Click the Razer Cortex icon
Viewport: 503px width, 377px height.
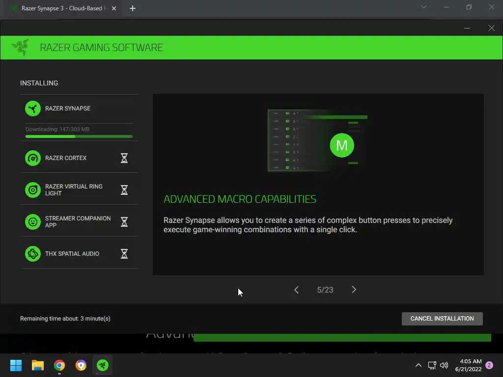(33, 158)
